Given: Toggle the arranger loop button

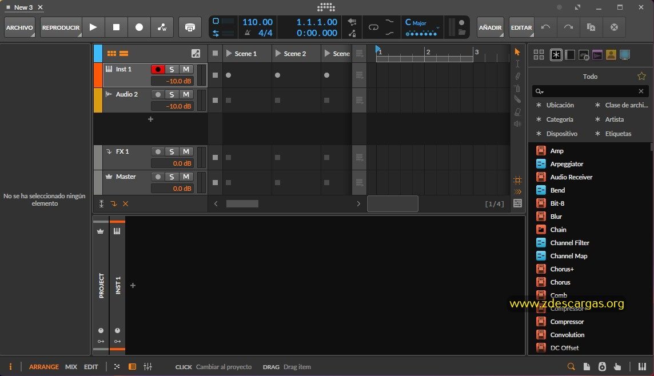Looking at the screenshot, I should tap(373, 27).
